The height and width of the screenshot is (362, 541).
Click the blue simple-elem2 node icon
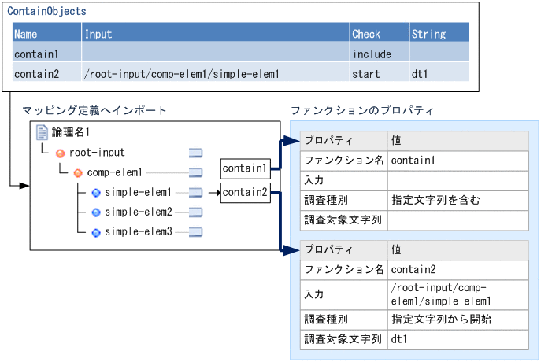pos(95,212)
